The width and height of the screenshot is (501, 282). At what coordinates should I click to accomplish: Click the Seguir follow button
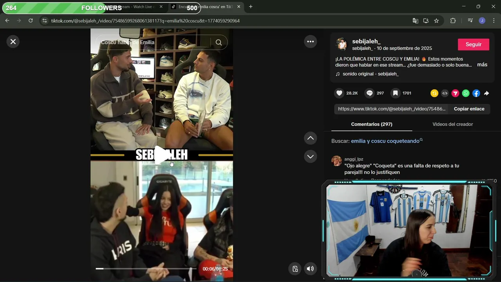pyautogui.click(x=473, y=44)
